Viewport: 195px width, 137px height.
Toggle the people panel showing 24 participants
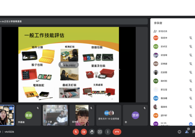pos(187,132)
